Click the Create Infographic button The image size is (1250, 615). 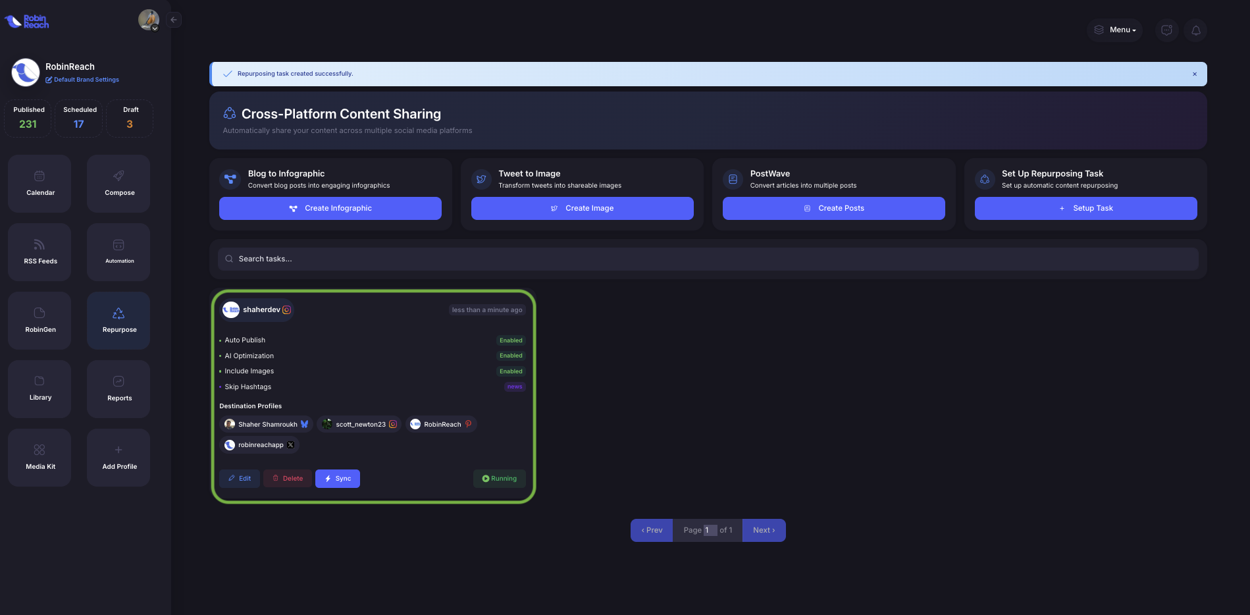point(330,208)
